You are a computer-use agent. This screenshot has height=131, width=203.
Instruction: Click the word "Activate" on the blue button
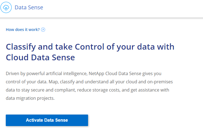click(x=35, y=120)
